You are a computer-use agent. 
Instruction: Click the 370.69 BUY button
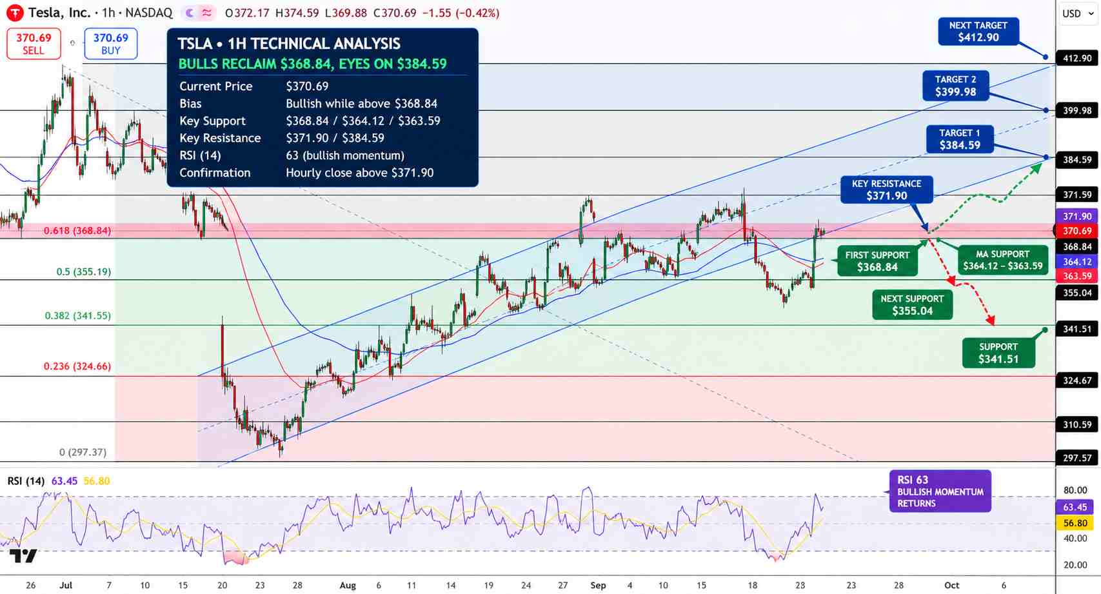[110, 44]
